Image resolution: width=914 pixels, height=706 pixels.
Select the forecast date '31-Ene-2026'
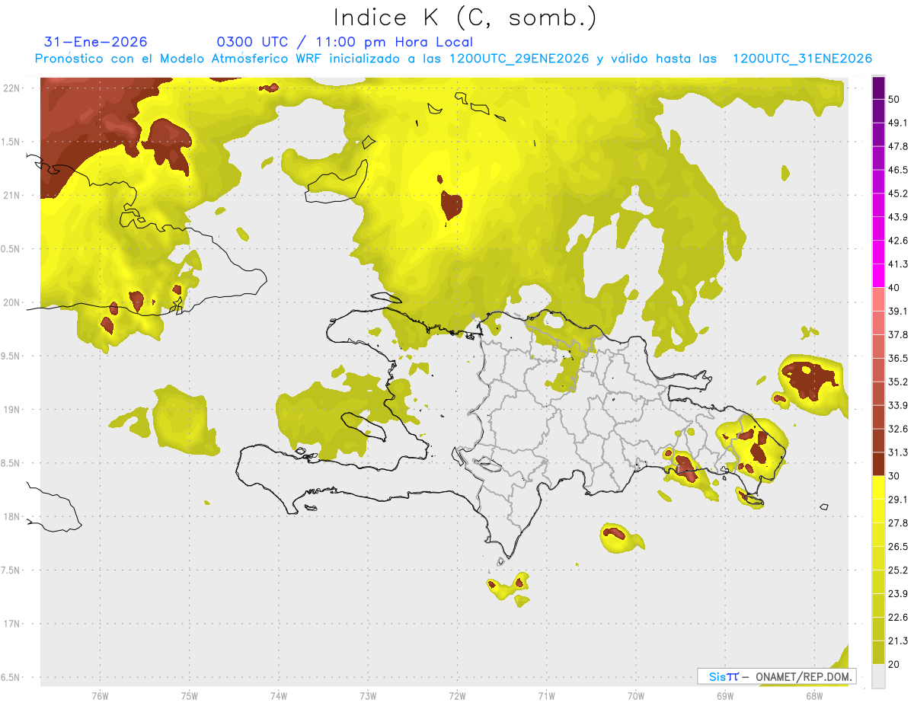[x=96, y=42]
